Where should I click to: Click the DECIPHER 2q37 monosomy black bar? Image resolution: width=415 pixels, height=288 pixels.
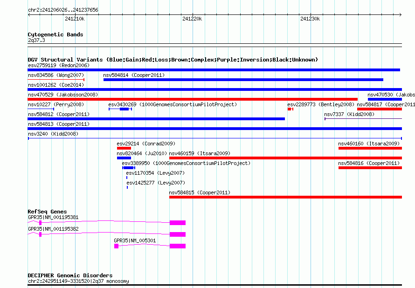pyautogui.click(x=215, y=285)
